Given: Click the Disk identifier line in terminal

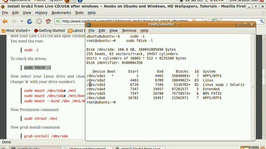Looking at the screenshot, I should pos(115,63).
